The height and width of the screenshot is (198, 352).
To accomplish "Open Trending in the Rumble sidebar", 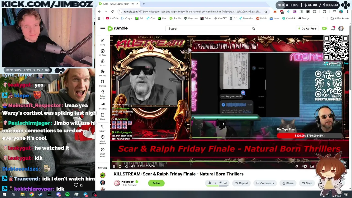I will tap(103, 106).
